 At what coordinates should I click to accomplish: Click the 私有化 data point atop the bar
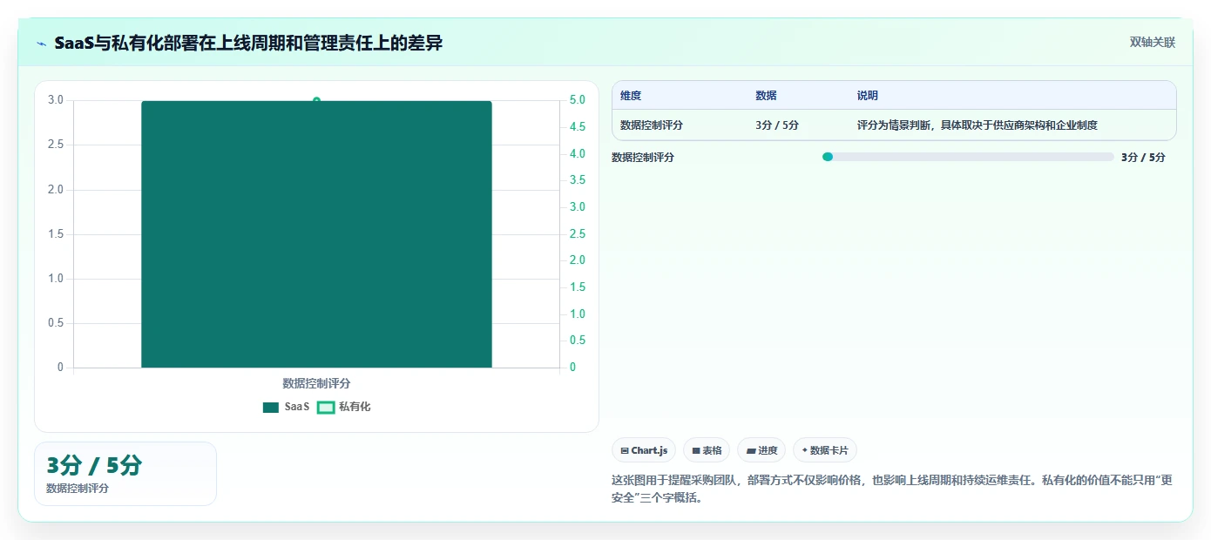point(316,101)
